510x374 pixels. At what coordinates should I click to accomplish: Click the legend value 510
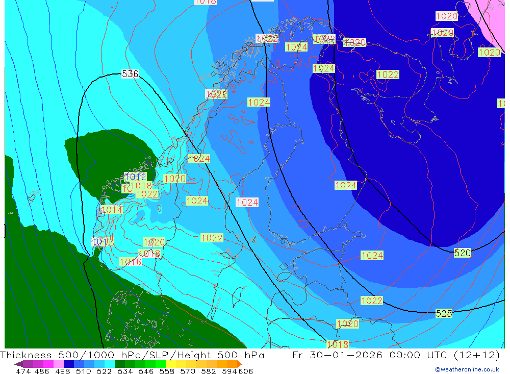coord(83,371)
